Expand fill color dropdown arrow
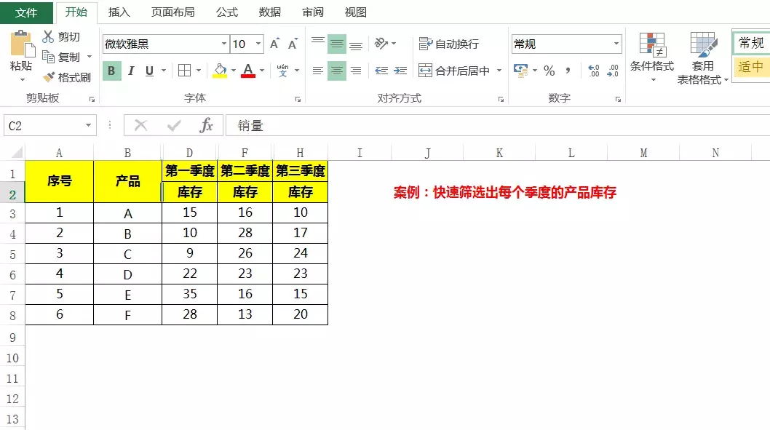 point(234,71)
